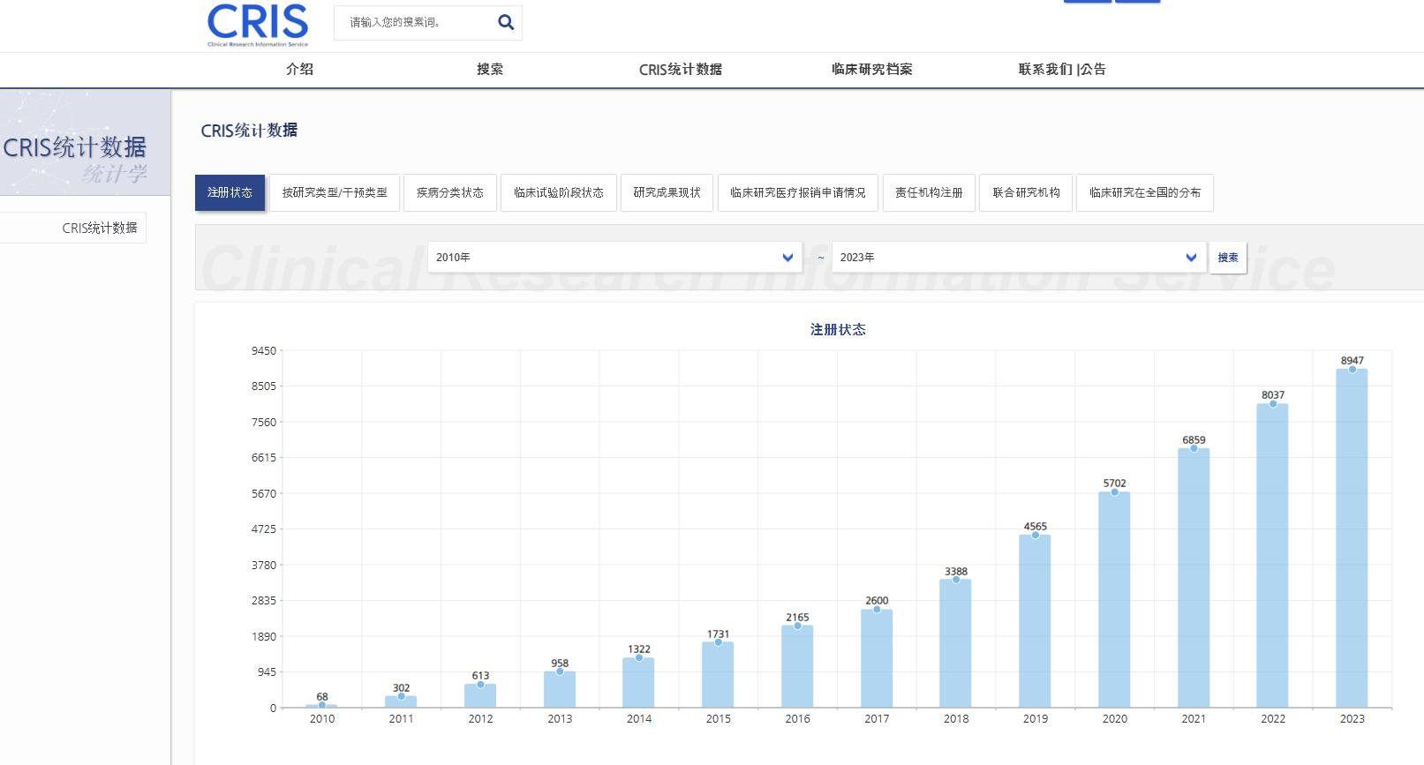Click the 2023 bar showing 8947
Viewport: 1424px width, 765px height.
1352,538
